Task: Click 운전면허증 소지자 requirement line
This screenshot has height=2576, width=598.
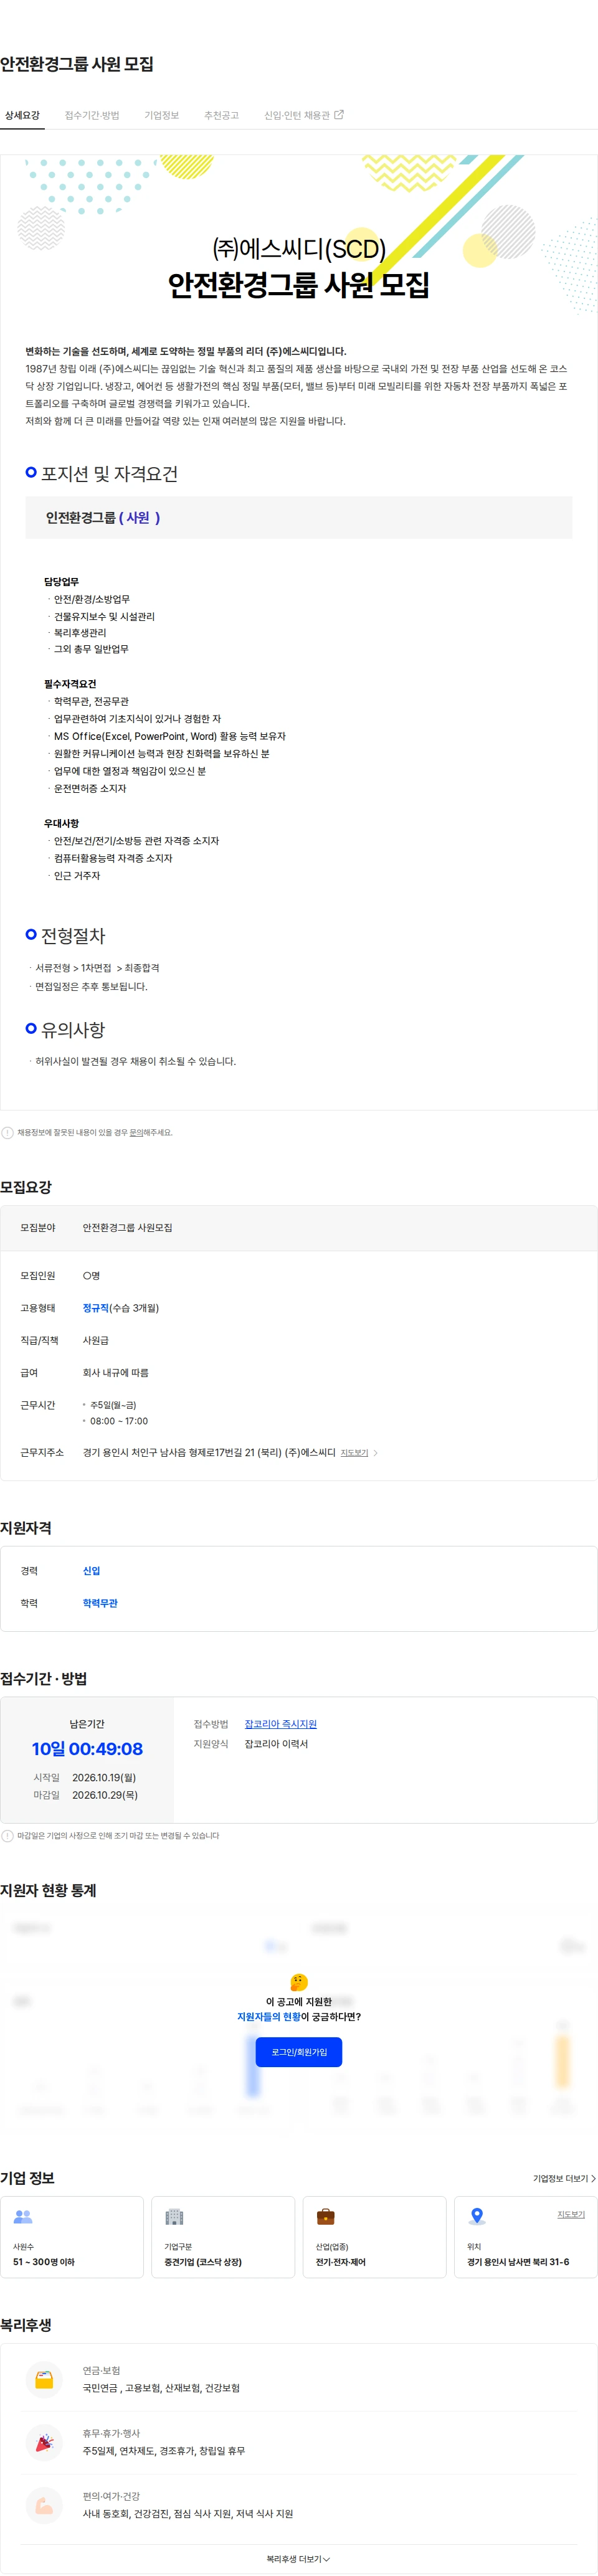Action: tap(90, 788)
